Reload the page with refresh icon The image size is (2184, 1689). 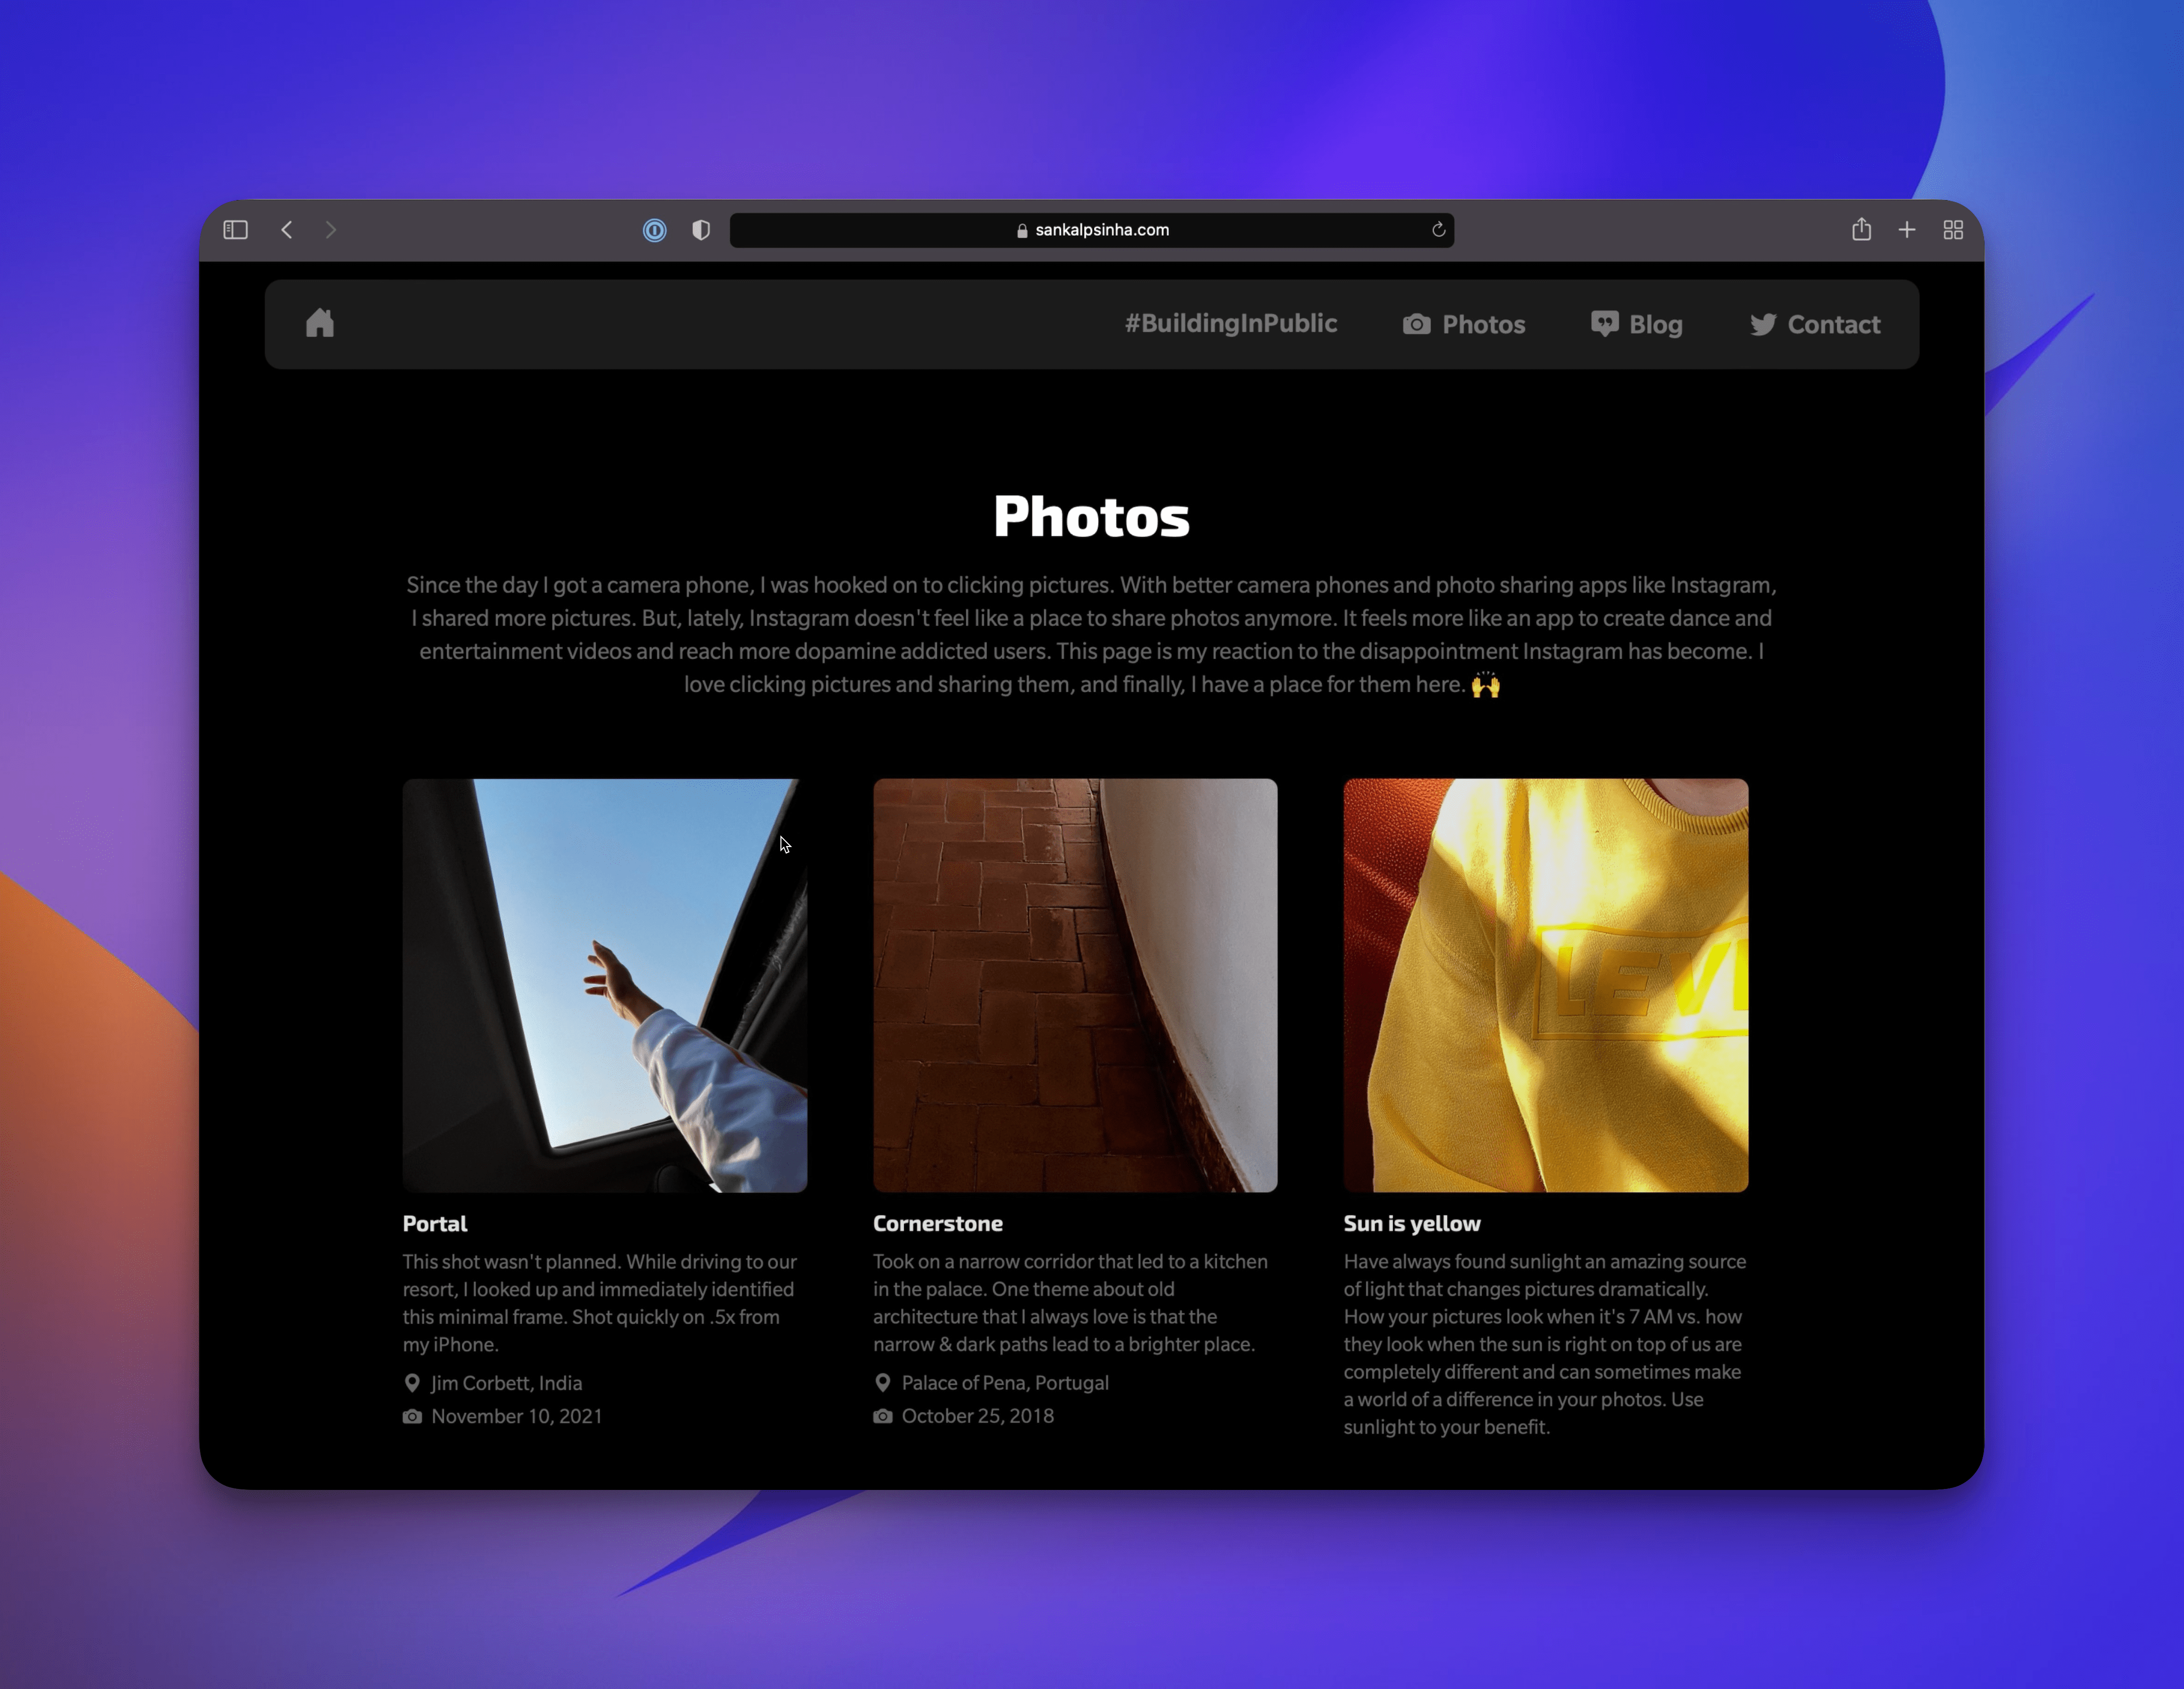pyautogui.click(x=1438, y=230)
